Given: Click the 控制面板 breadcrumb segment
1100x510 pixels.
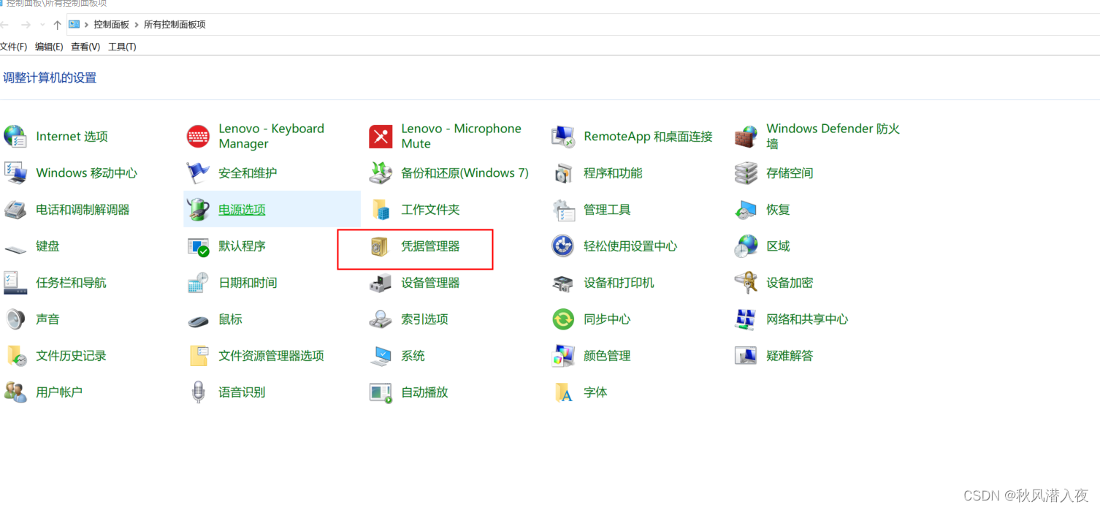Looking at the screenshot, I should pyautogui.click(x=111, y=24).
